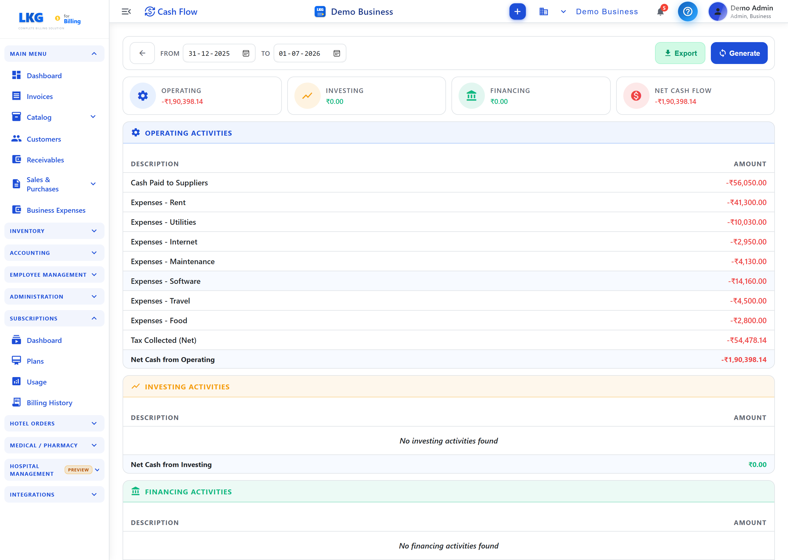Click the Financing bank card icon
The width and height of the screenshot is (788, 560).
tap(471, 95)
